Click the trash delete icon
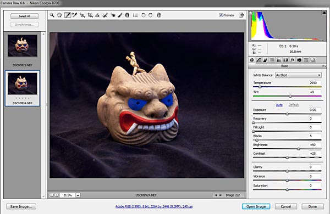Viewport: 330px width, 214px height. coord(159,15)
